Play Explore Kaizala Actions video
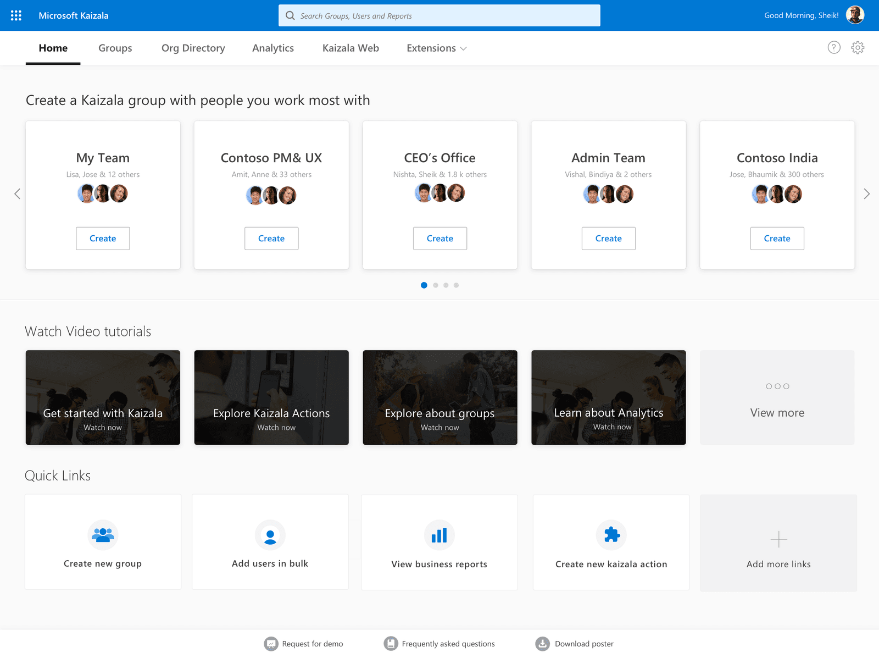Image resolution: width=879 pixels, height=658 pixels. pyautogui.click(x=271, y=397)
